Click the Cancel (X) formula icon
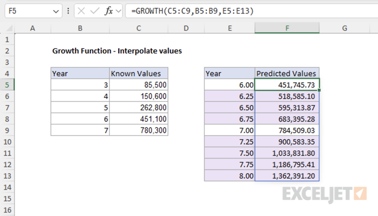 coord(81,11)
